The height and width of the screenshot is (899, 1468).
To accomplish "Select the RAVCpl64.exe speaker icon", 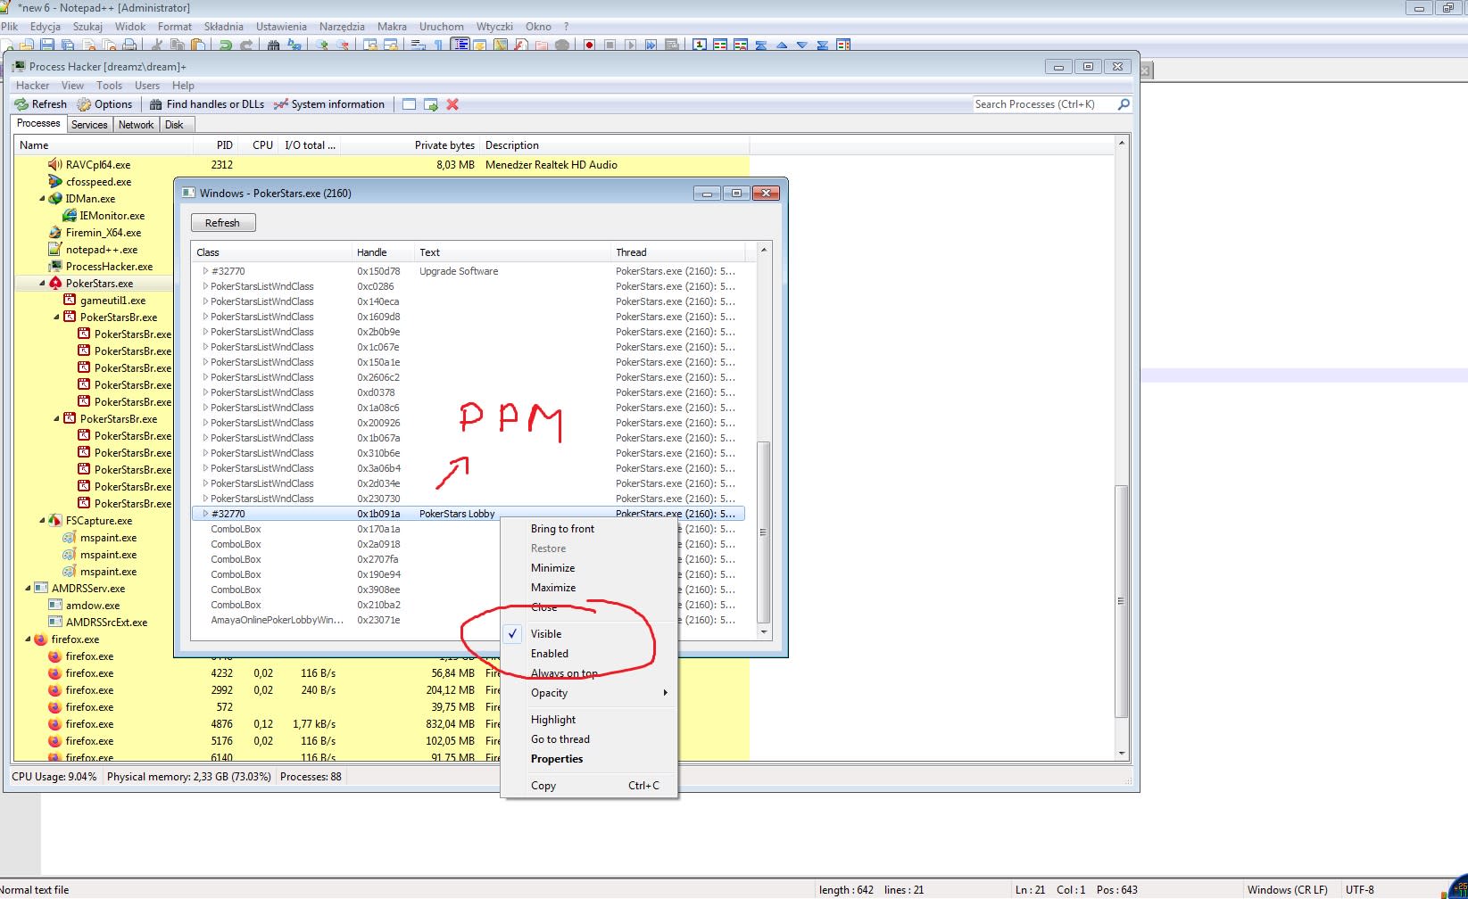I will coord(55,165).
